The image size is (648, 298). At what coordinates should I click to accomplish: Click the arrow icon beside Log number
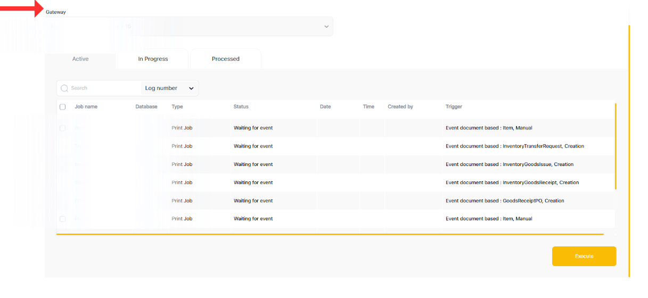[x=191, y=88]
